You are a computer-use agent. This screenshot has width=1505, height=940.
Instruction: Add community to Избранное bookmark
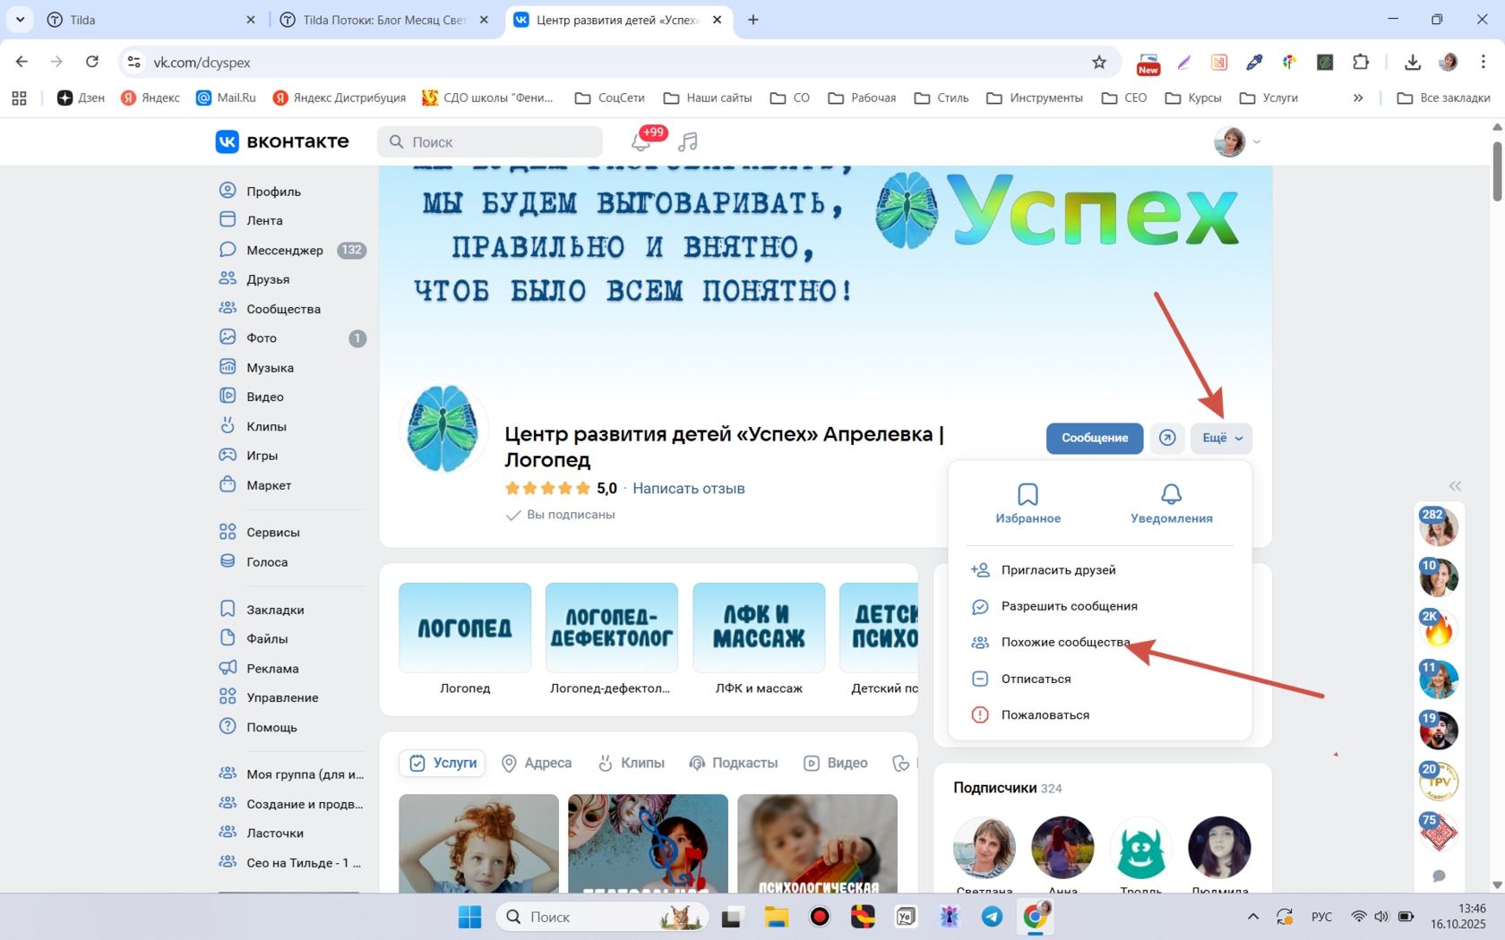[1028, 503]
